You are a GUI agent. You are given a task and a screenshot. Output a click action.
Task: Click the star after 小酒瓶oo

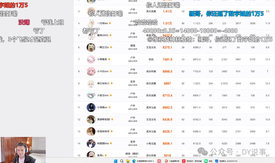pyautogui.click(x=109, y=107)
